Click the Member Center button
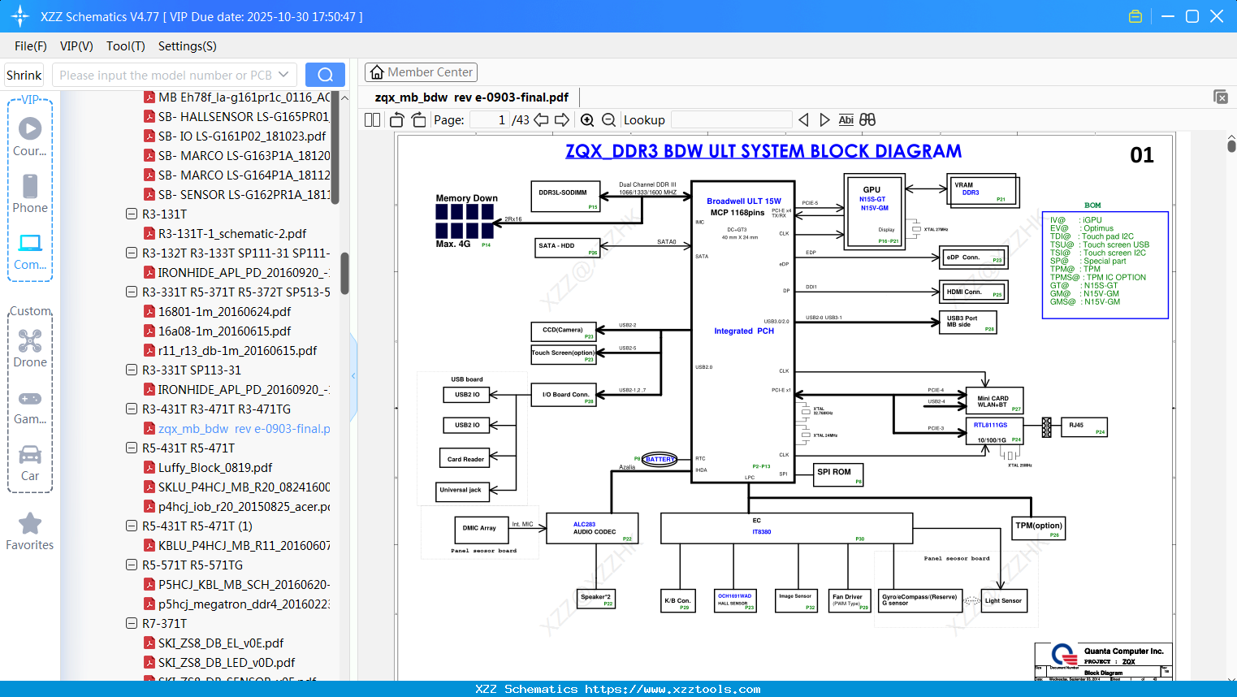1237x697 pixels. pos(421,72)
